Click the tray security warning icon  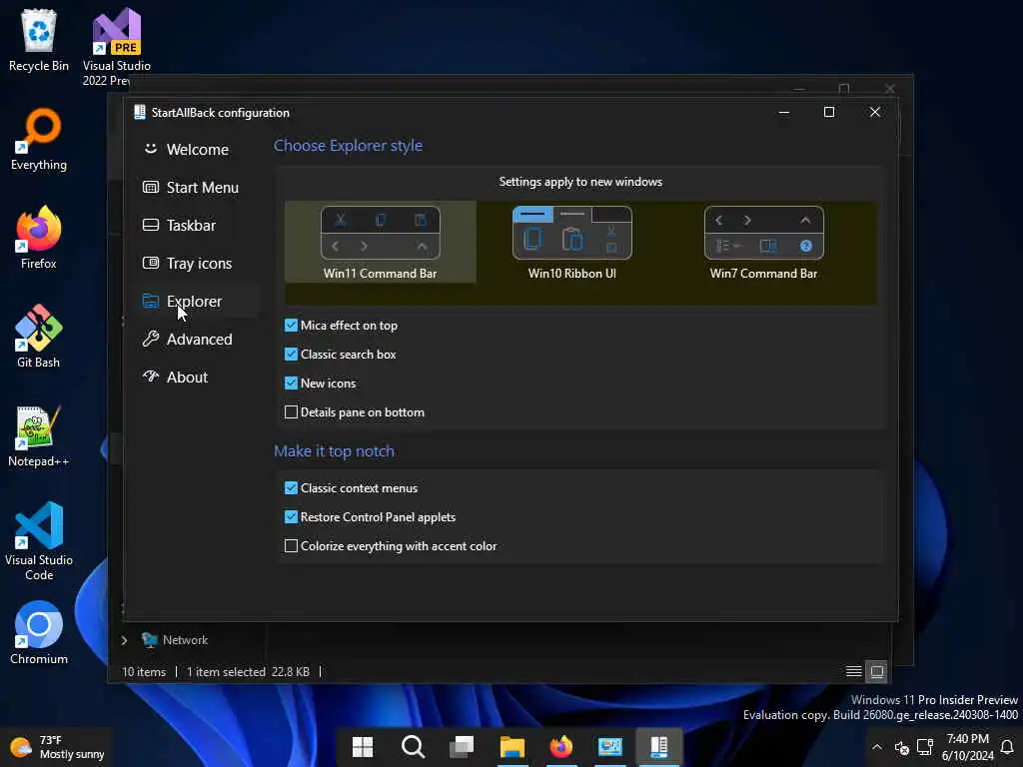(x=902, y=747)
